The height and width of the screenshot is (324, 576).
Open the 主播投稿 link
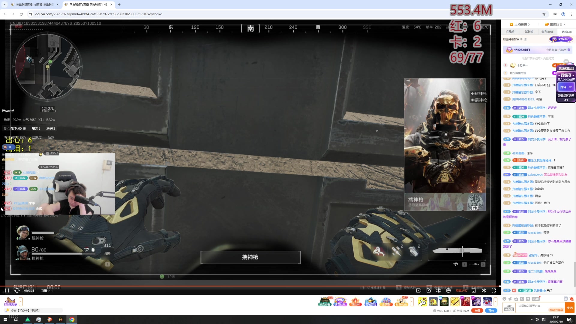[520, 25]
